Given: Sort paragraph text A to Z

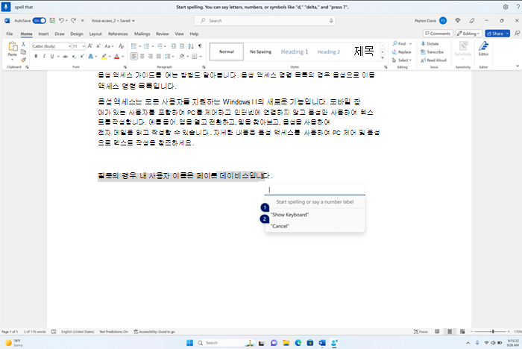Looking at the screenshot, I should click(x=191, y=46).
